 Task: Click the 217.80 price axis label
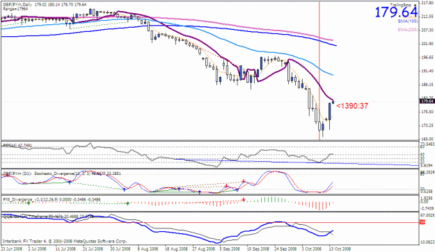[427, 3]
